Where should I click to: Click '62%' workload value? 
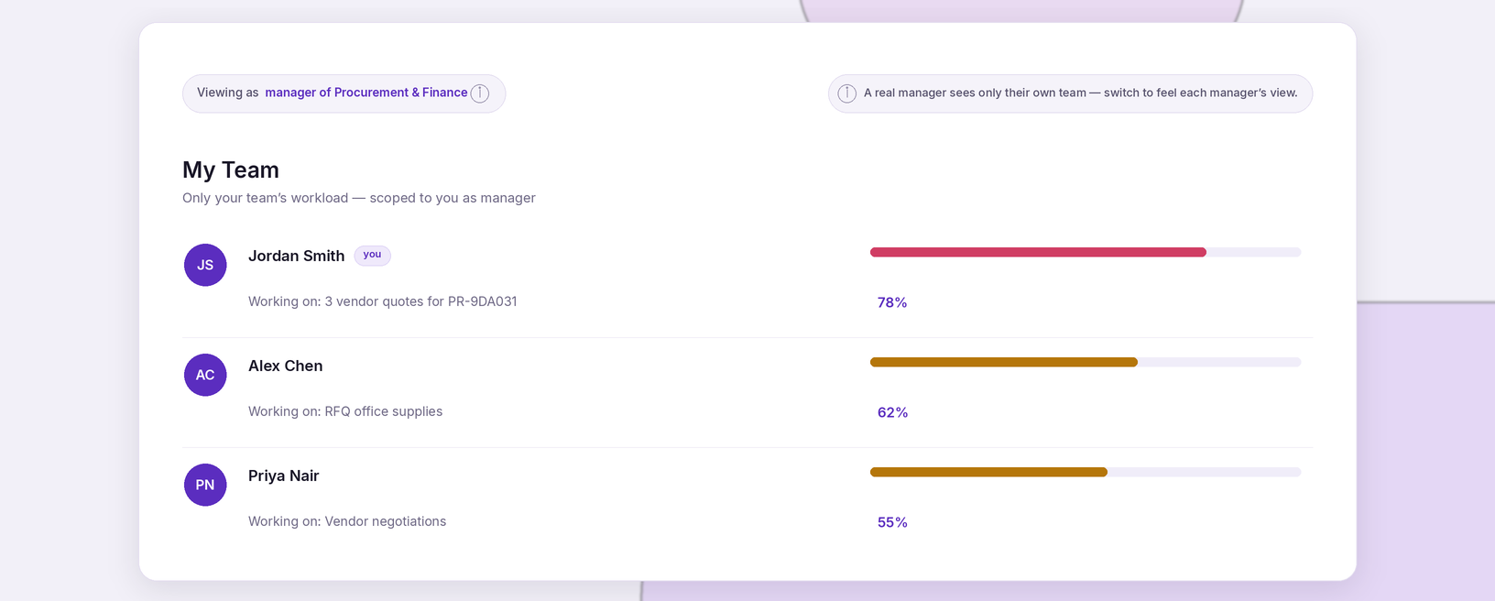(892, 412)
